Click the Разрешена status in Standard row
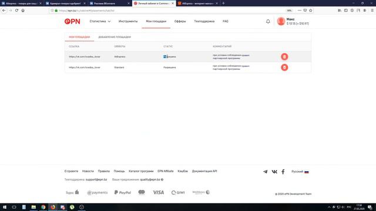 (170, 67)
